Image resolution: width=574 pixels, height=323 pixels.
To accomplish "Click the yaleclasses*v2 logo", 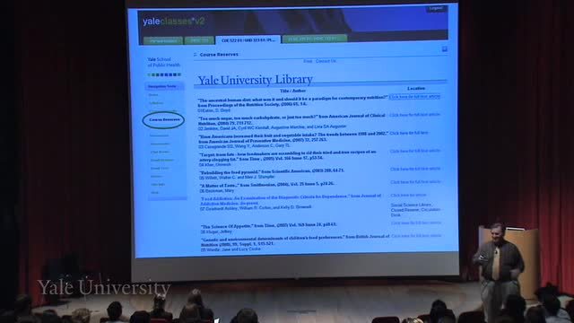I will [173, 22].
